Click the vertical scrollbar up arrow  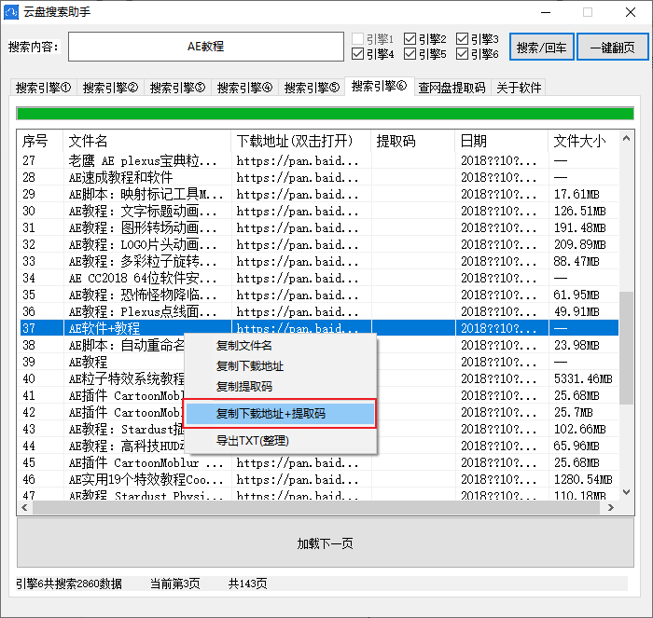[626, 138]
